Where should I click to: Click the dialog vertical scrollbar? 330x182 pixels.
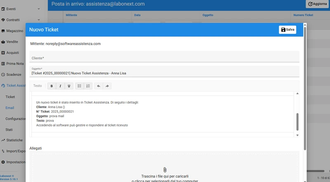(305, 88)
